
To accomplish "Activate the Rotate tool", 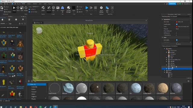I will [x=26, y=9].
